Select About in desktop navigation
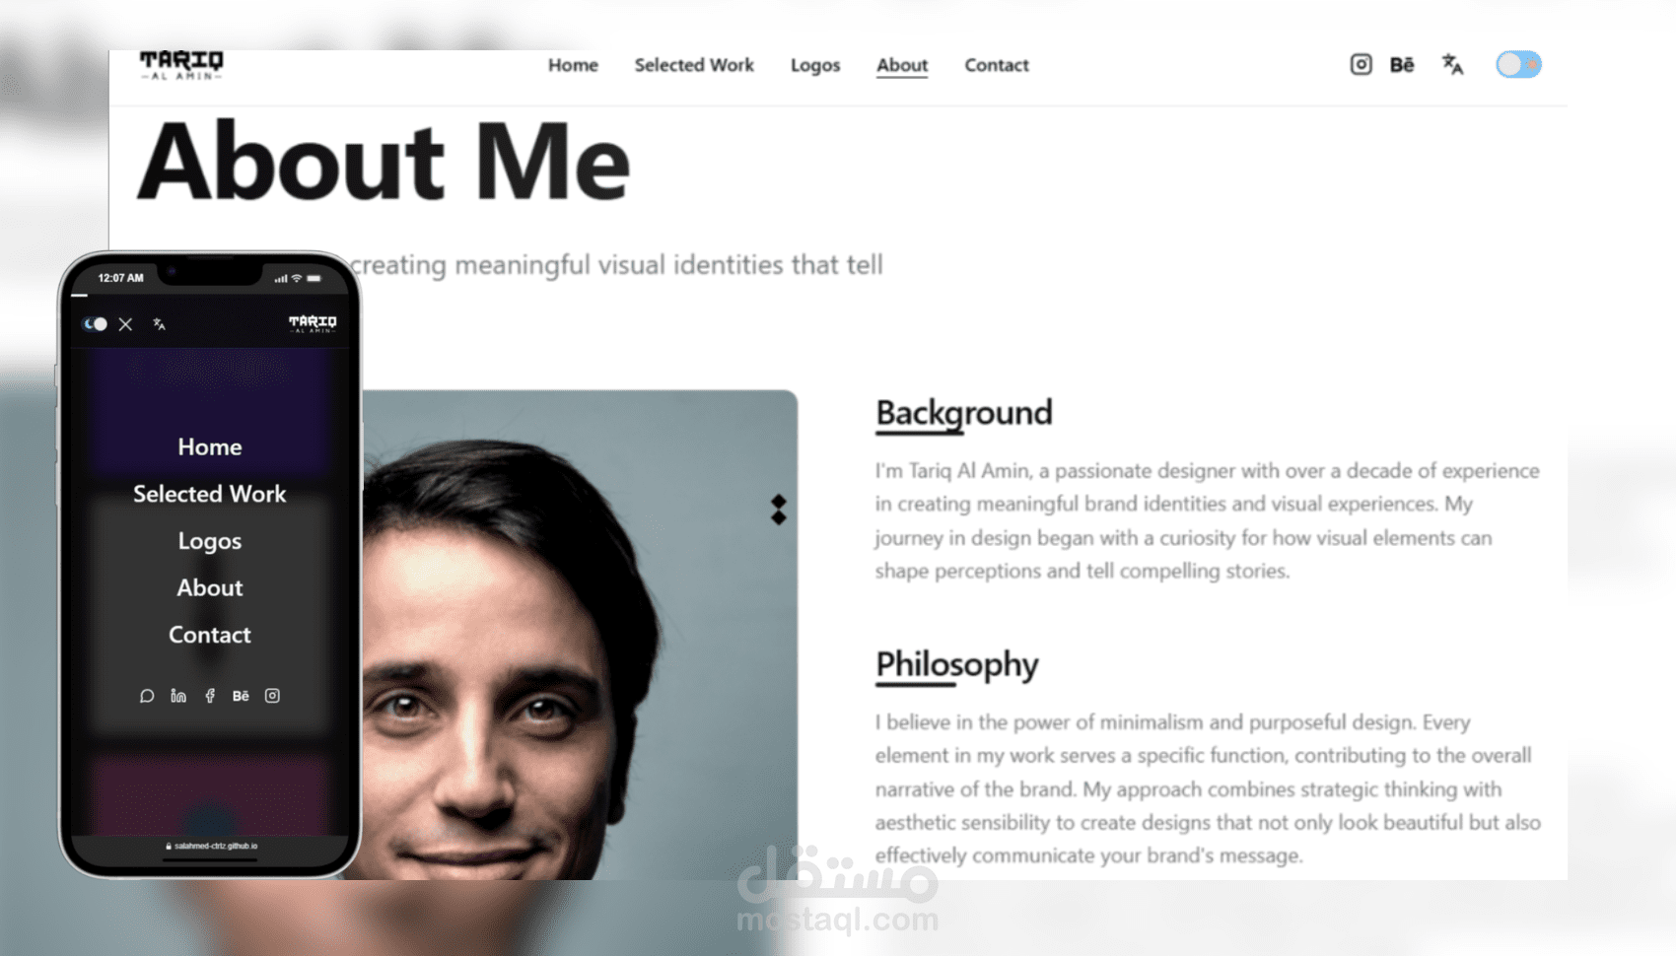 click(x=902, y=65)
